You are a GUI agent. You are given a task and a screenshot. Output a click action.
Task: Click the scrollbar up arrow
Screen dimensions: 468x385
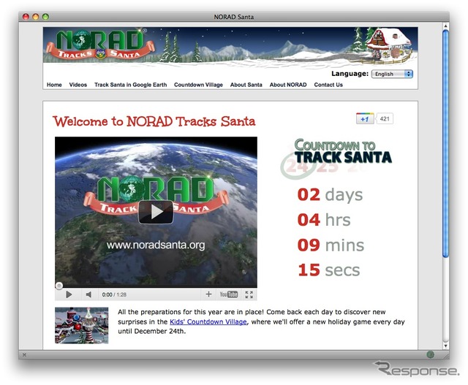pos(445,26)
